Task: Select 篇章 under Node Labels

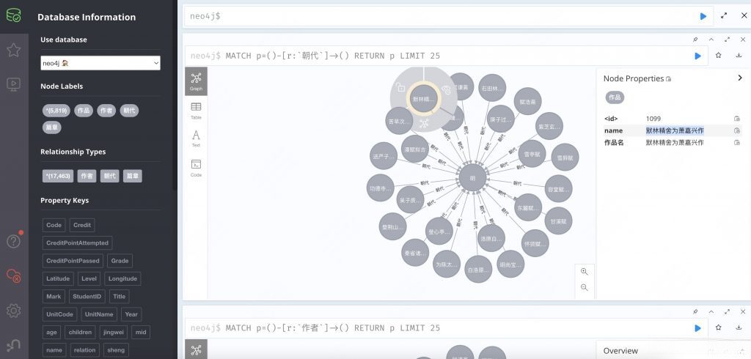Action: click(x=52, y=127)
